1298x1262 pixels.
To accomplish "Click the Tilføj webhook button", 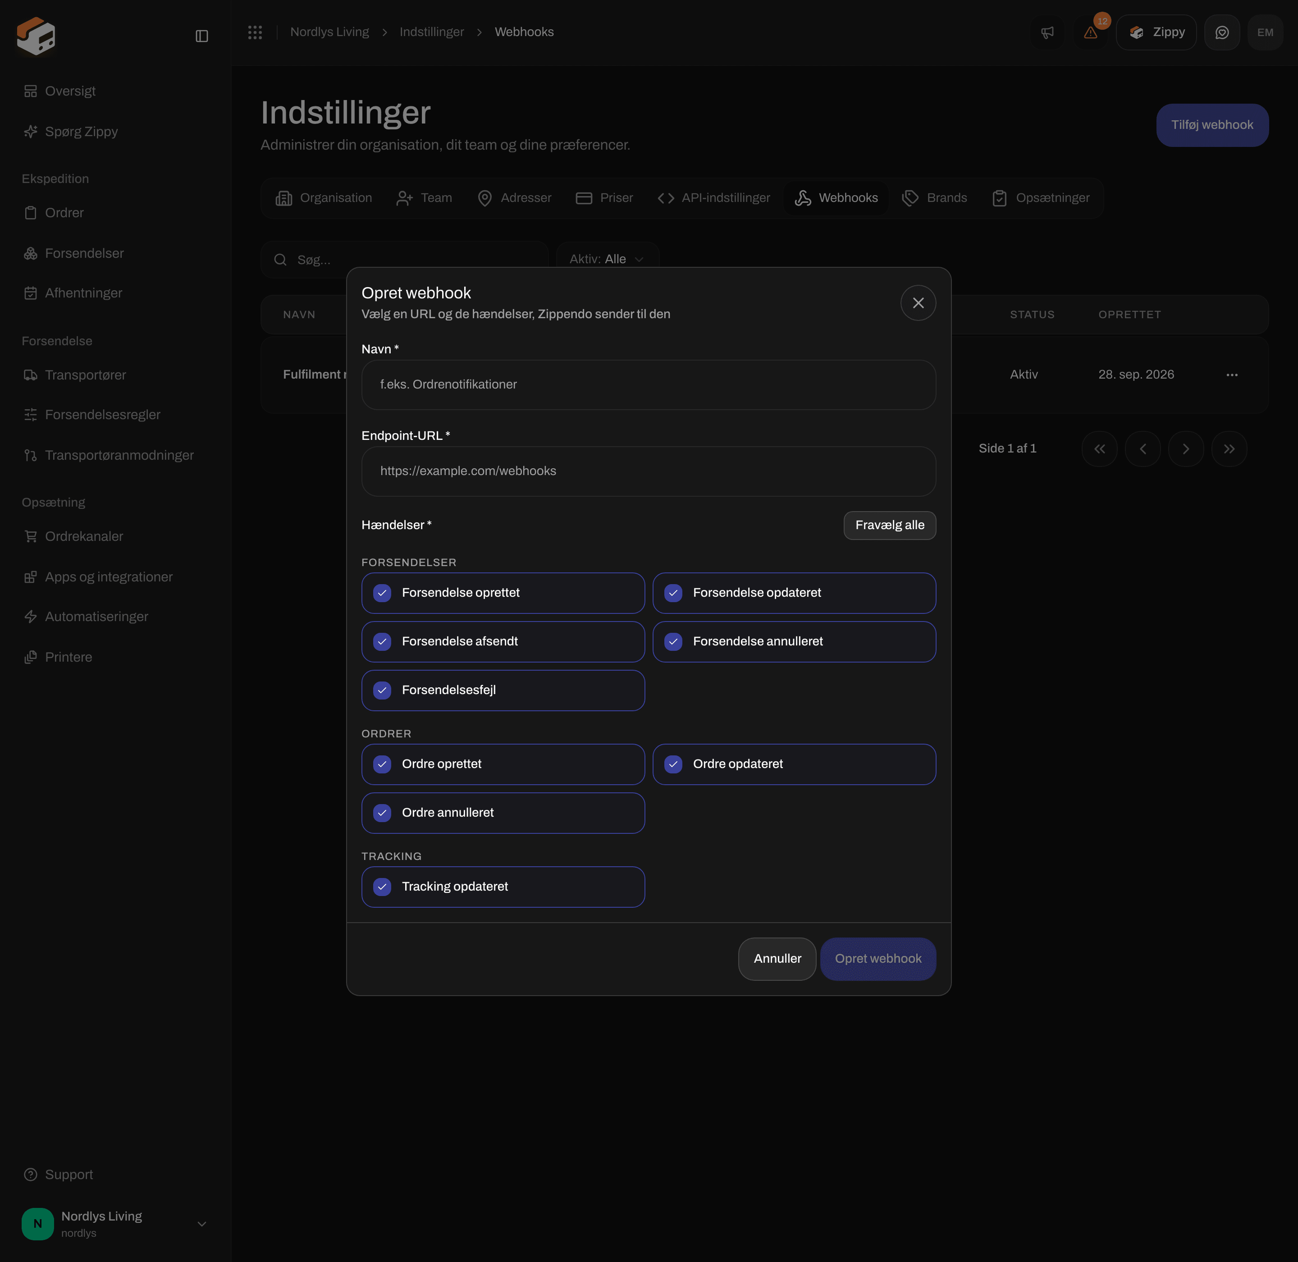I will pyautogui.click(x=1212, y=124).
